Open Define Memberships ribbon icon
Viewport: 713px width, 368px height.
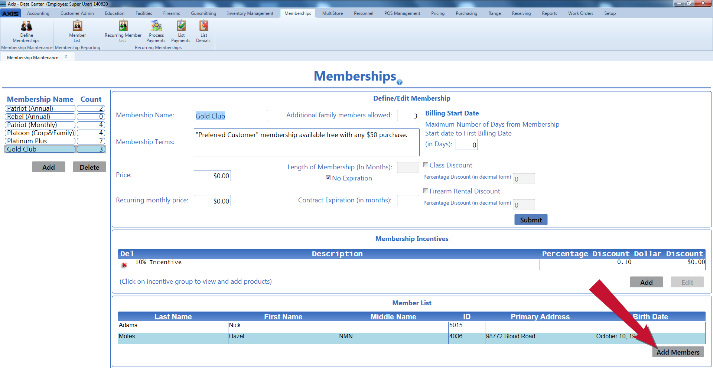click(26, 31)
